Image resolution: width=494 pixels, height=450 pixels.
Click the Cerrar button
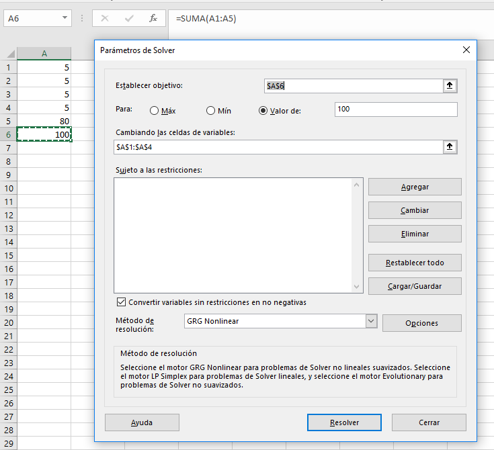pos(429,422)
